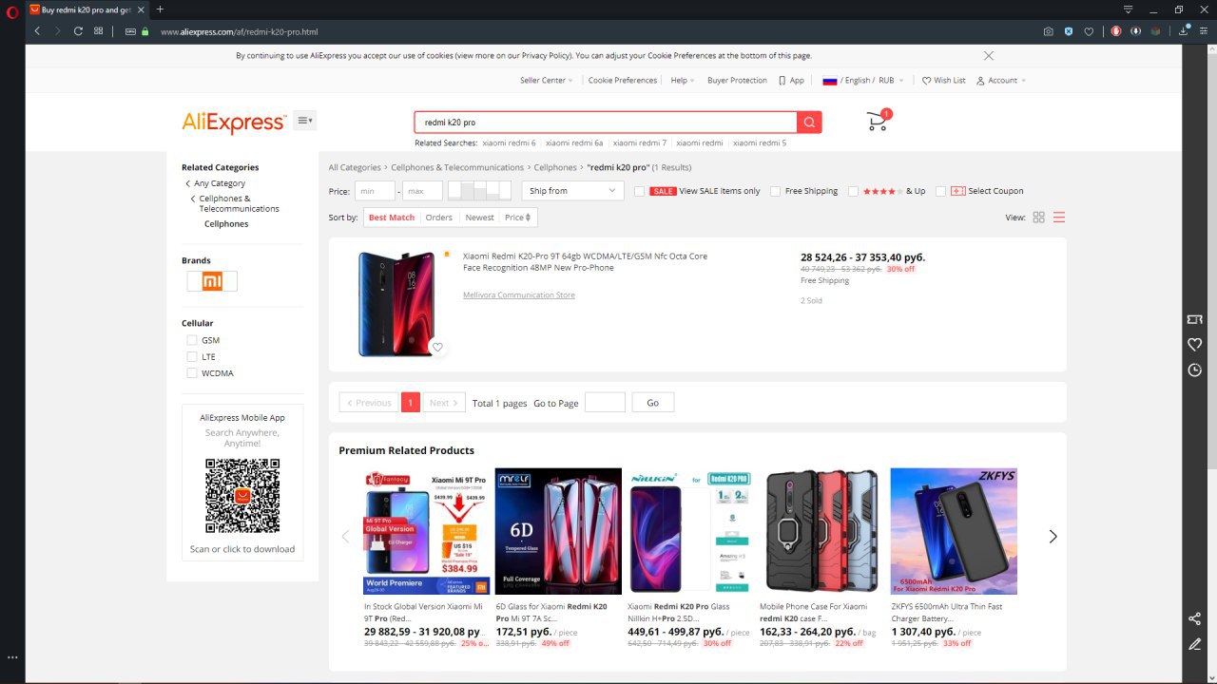1217x684 pixels.
Task: Open language and currency selector
Action: 863,81
